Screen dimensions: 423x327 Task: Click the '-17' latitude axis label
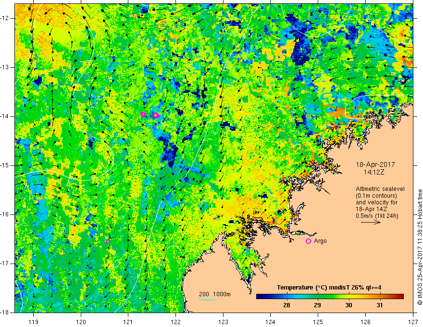(5, 264)
